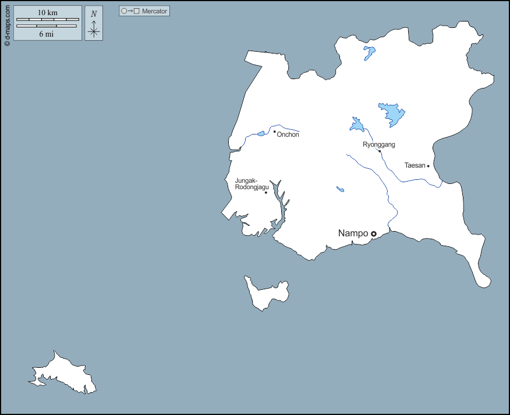Click the Jungak-Rodongjagu text label
510x415 pixels.
point(252,184)
